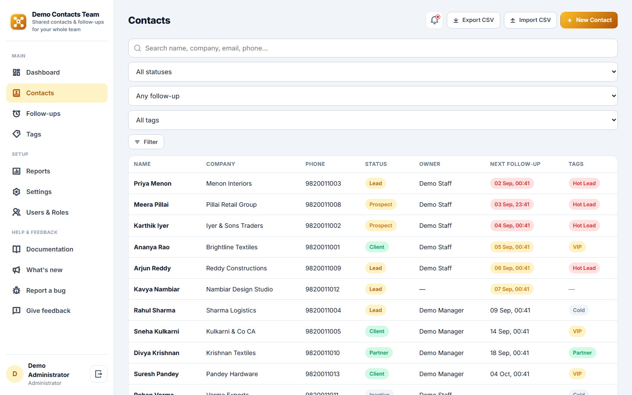Click the What's new megaphone icon
The image size is (632, 395).
17,270
